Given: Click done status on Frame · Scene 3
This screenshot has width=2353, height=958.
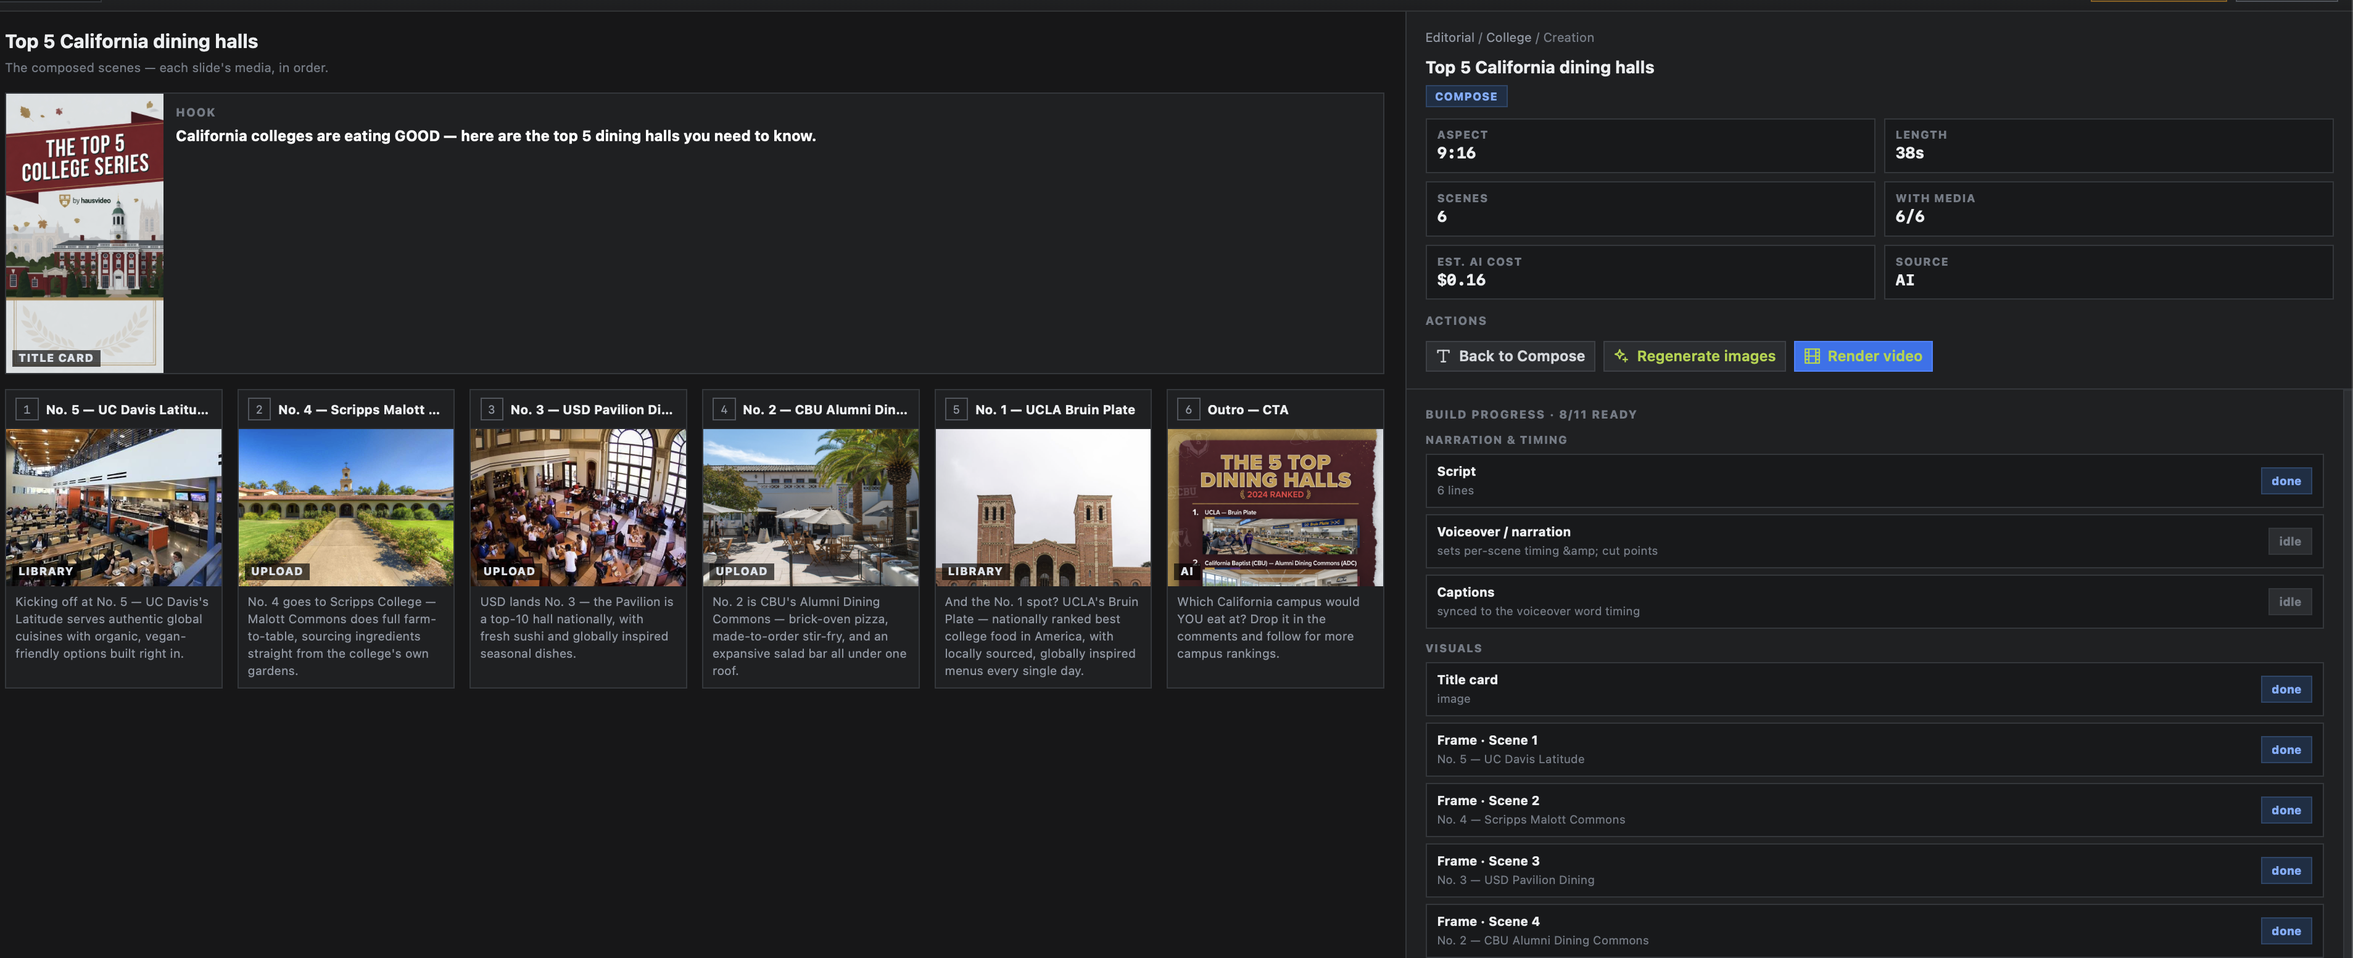Looking at the screenshot, I should 2285,870.
